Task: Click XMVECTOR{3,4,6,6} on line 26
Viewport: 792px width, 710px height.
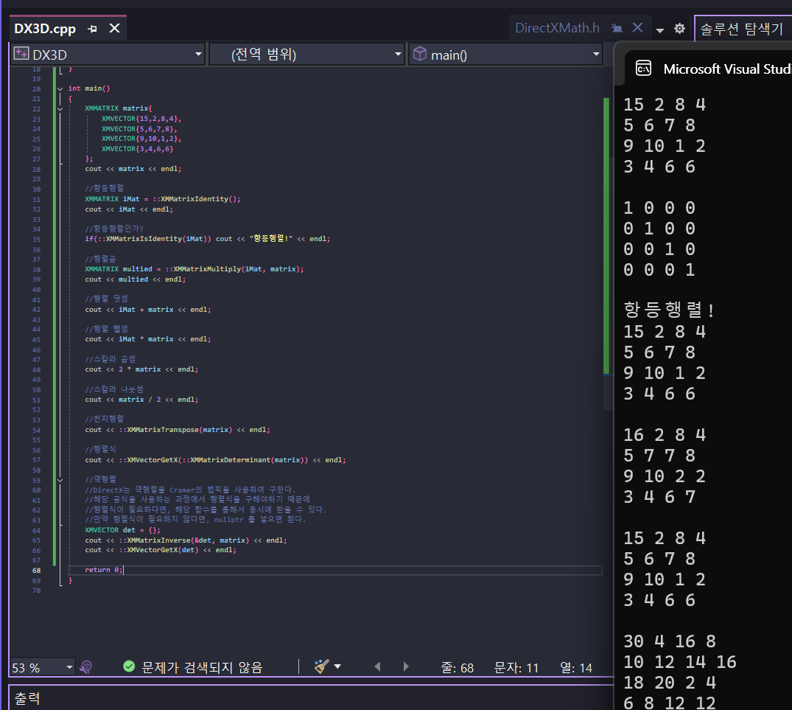Action: pos(137,149)
